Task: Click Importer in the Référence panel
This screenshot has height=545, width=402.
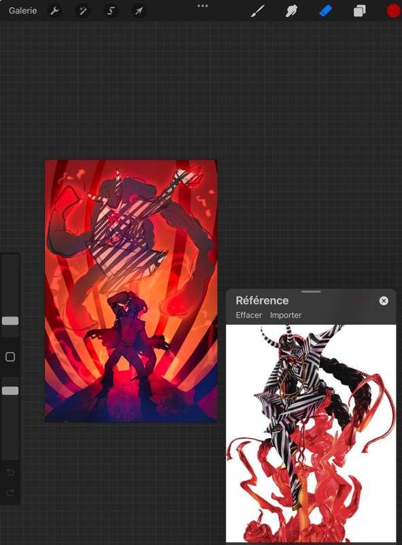Action: point(286,315)
